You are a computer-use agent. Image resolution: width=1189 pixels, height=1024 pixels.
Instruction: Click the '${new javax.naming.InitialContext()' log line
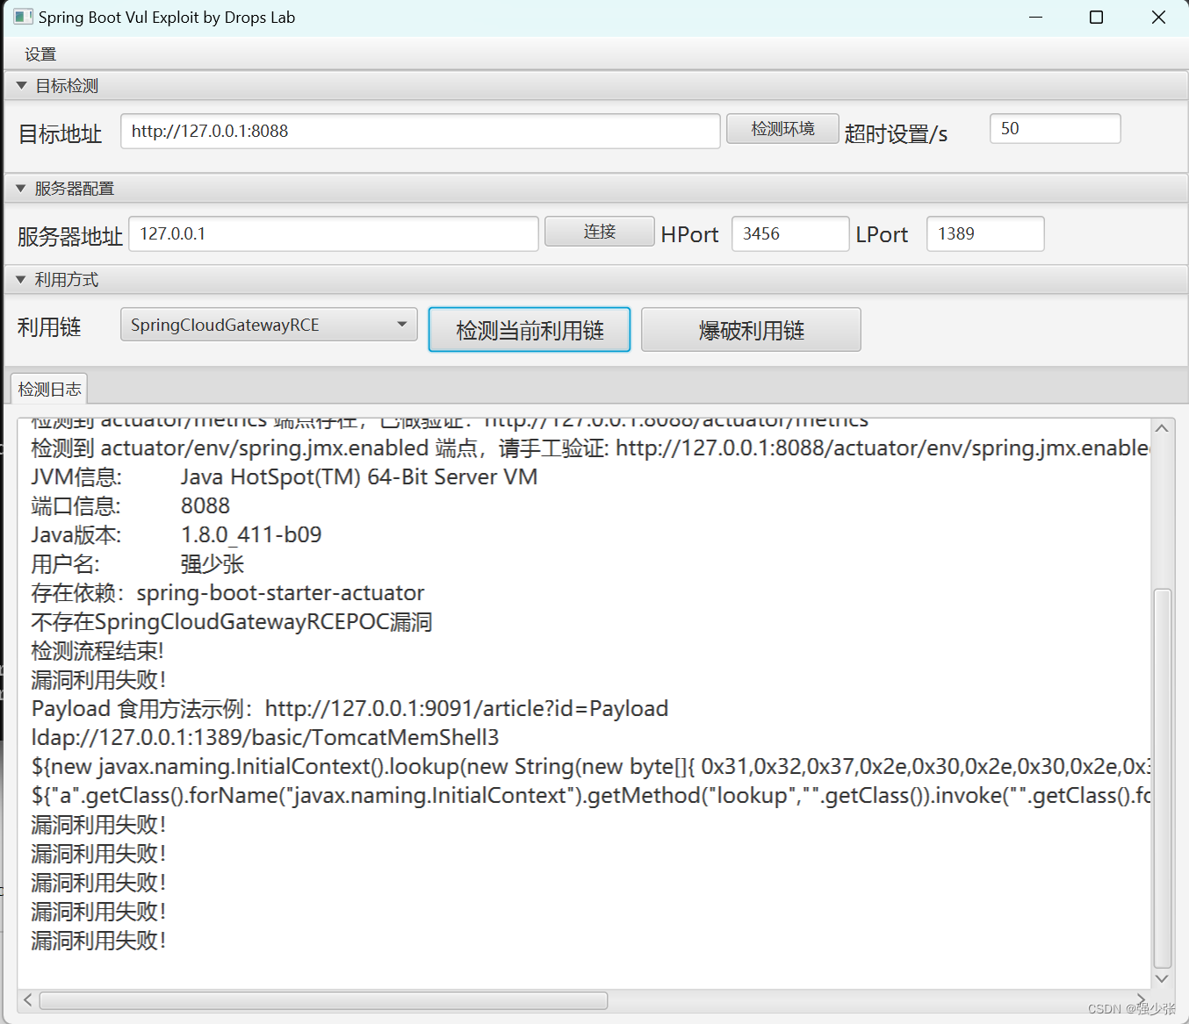590,767
